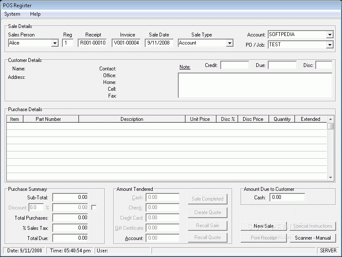Click the Disc field in Customer Details
Screen dimensions: 342x257
coord(324,65)
